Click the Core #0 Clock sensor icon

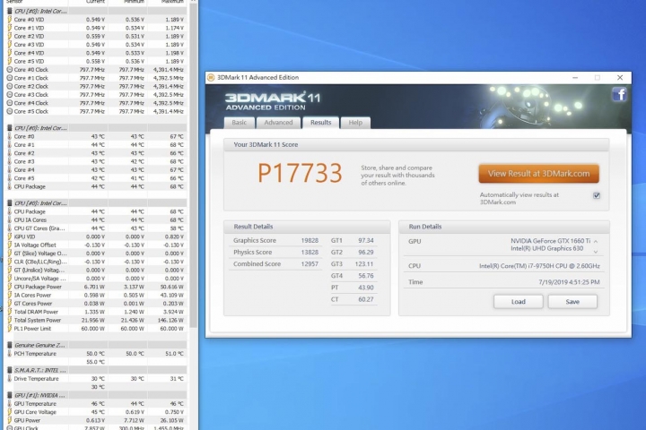10,70
